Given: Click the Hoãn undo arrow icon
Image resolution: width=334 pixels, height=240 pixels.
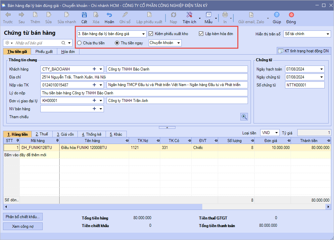Looking at the screenshot, I should pos(109,15).
